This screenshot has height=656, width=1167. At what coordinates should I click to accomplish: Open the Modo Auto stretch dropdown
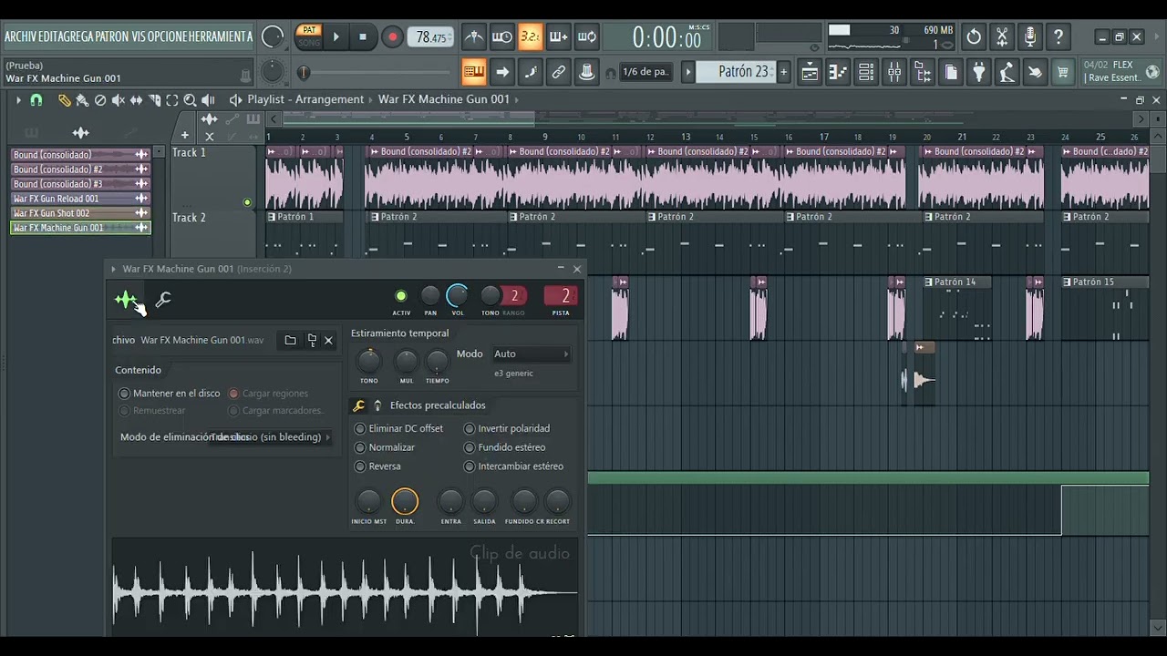click(531, 354)
